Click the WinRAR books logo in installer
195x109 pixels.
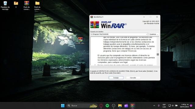point(95,25)
